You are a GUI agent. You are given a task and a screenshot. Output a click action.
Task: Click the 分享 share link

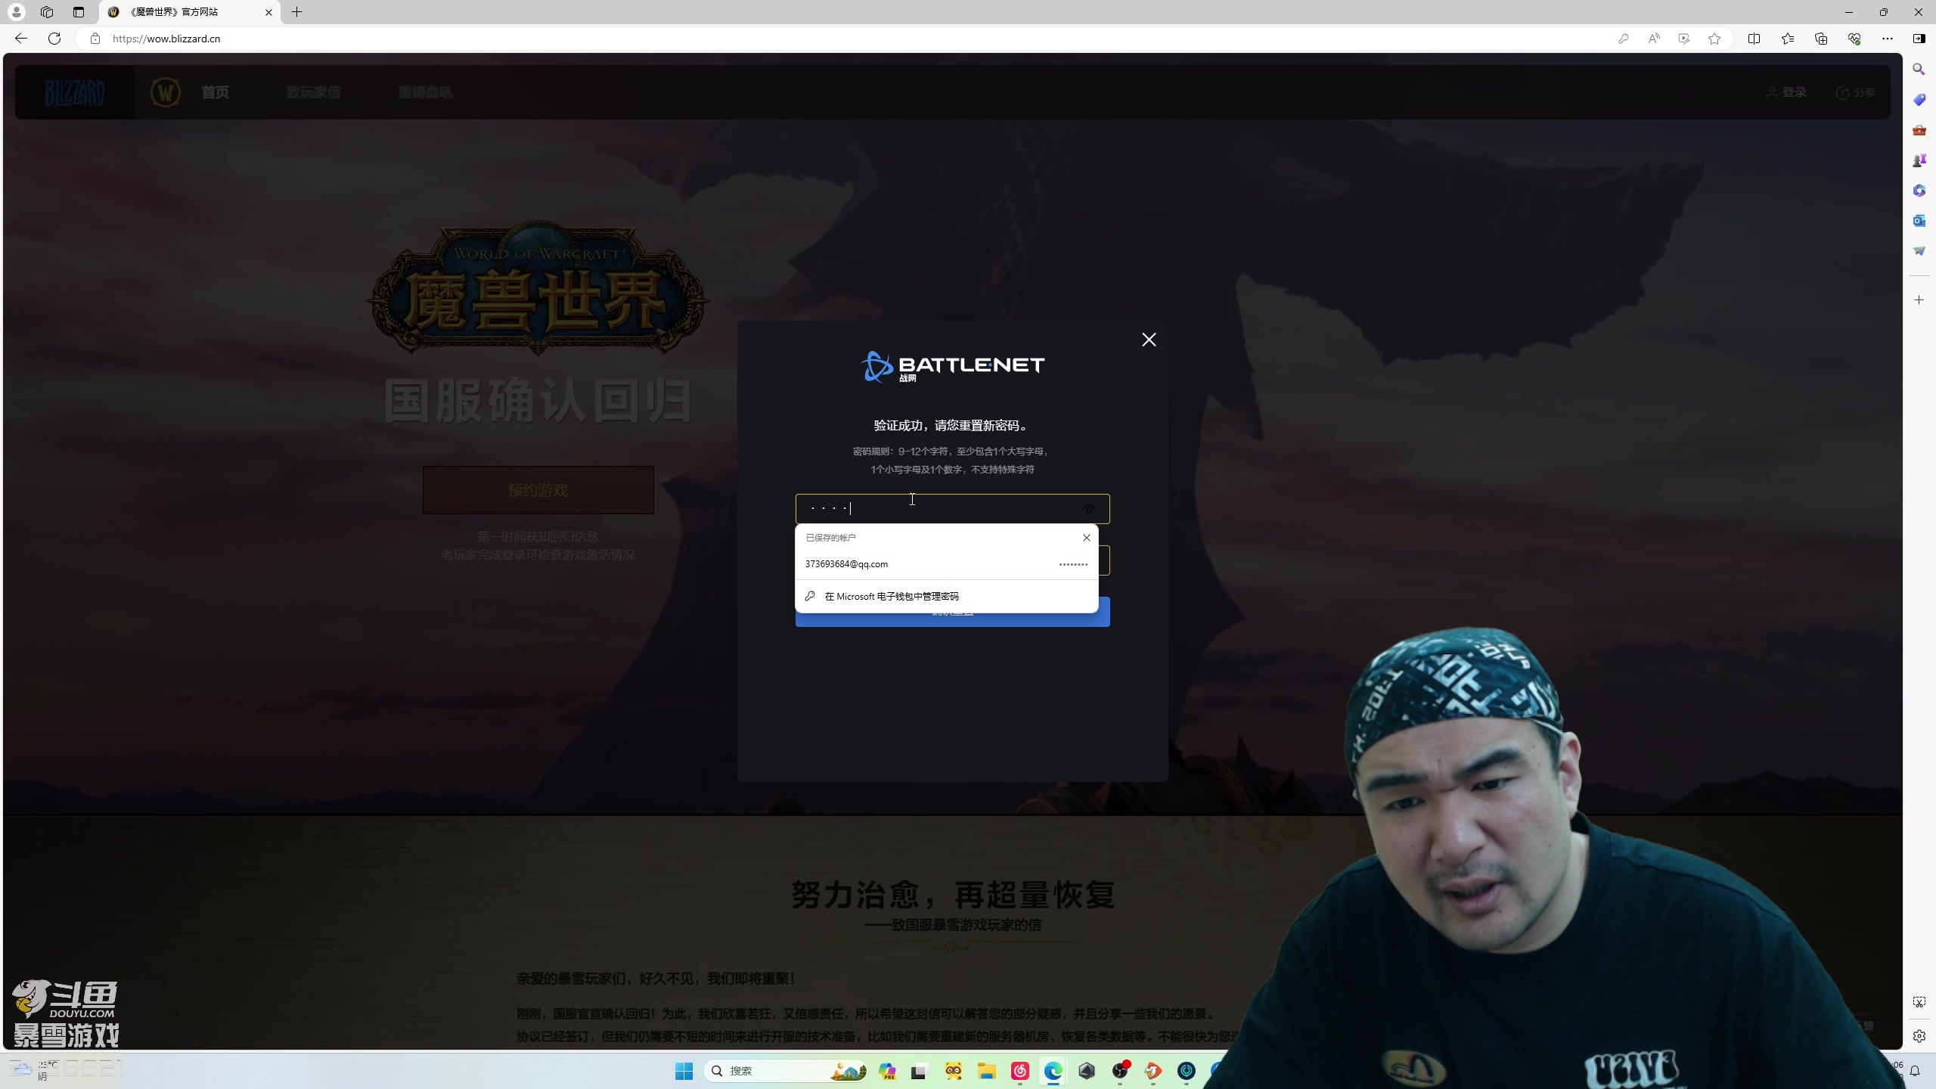[x=1856, y=93]
